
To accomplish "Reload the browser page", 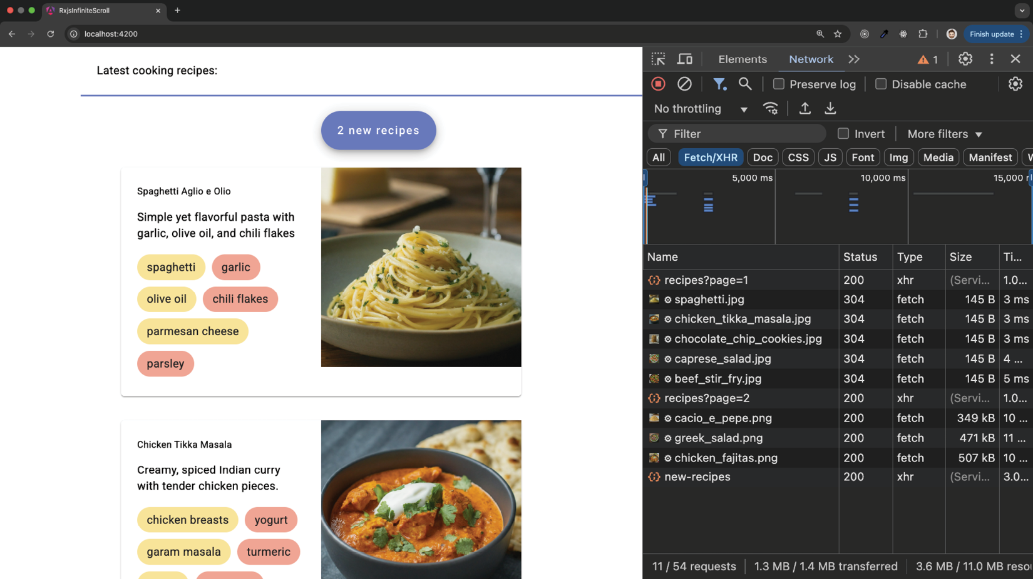I will tap(51, 34).
